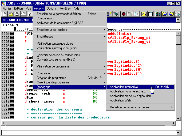Open the file selector dropdown arrow
The image size is (182, 136).
178,20
